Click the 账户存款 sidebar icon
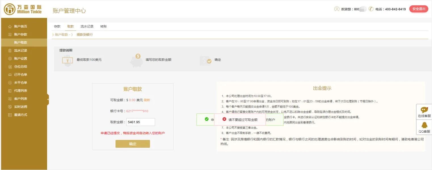The height and width of the screenshot is (170, 432). click(10, 35)
